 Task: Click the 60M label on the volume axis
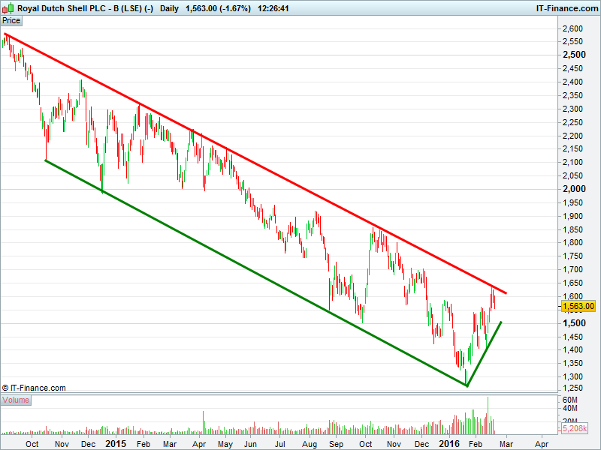pyautogui.click(x=569, y=400)
